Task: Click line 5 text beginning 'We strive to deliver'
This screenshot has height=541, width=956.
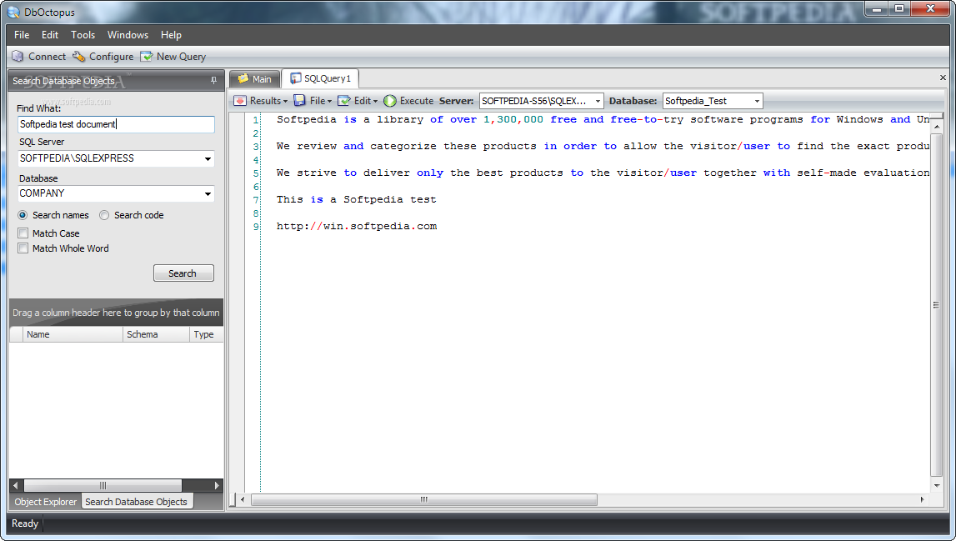Action: pos(603,173)
